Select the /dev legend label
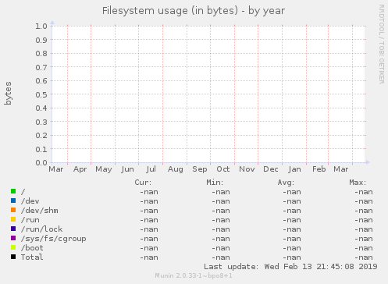The width and height of the screenshot is (388, 284). pos(30,201)
